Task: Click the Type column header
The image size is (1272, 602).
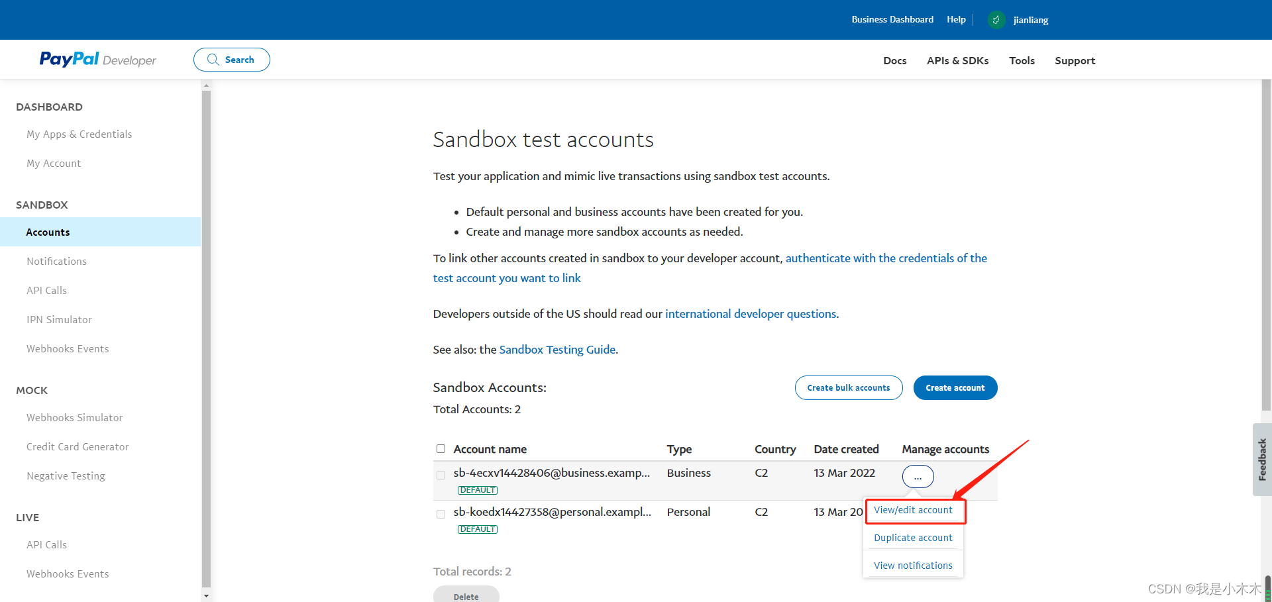Action: (679, 449)
